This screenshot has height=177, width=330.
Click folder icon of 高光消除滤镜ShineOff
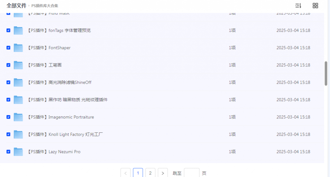click(18, 82)
